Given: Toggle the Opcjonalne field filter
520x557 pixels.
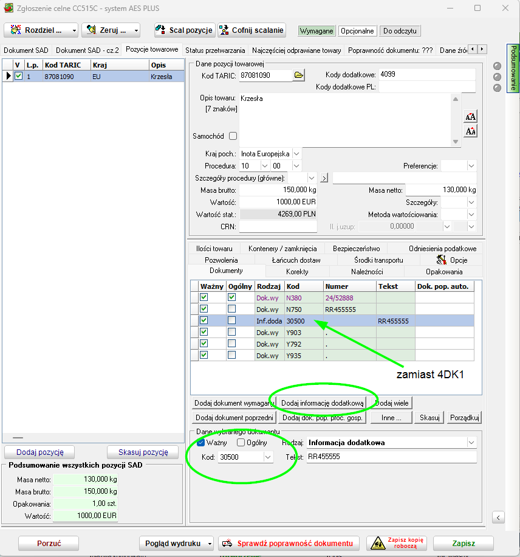Looking at the screenshot, I should point(357,31).
